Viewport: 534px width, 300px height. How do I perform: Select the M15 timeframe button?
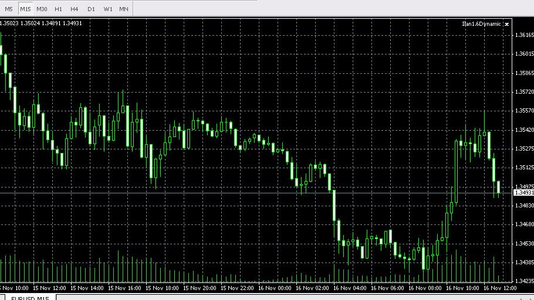pyautogui.click(x=25, y=9)
